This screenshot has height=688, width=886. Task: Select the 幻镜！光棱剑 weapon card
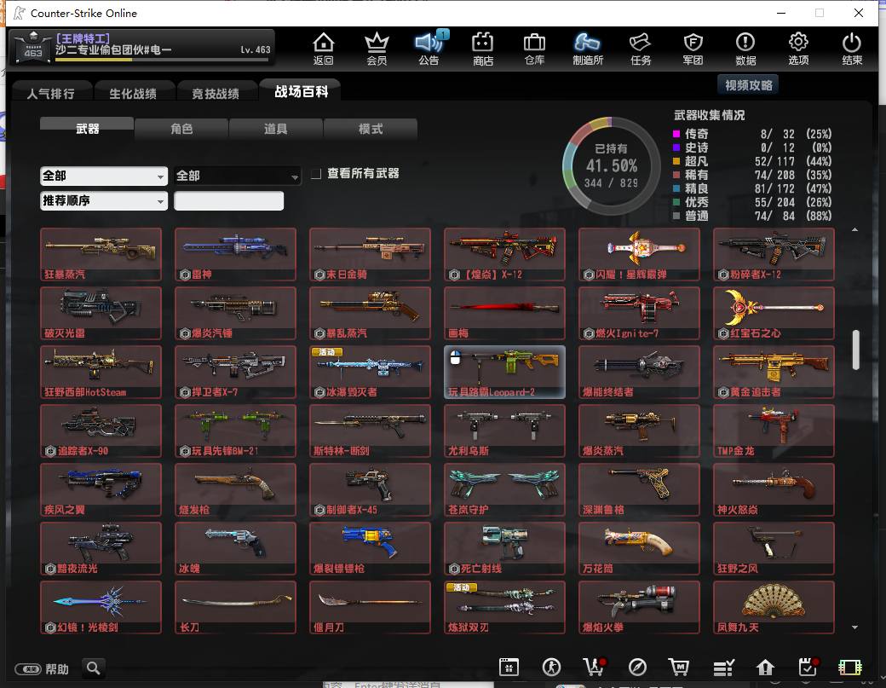tap(101, 607)
